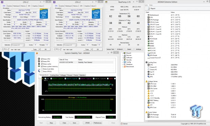Viewport: 210px width, 126px height.
Task: Select the CPU Package sensor row icon
Action: [148, 20]
